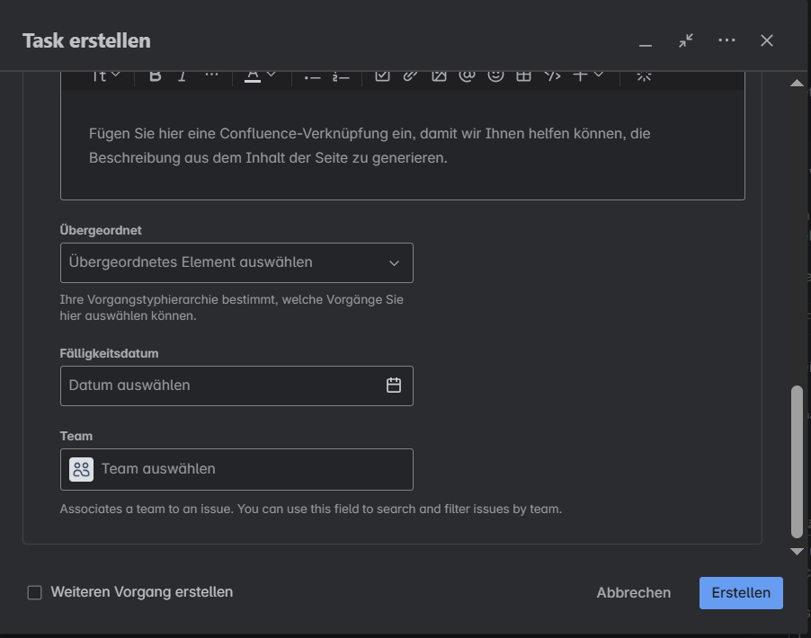
Task: Show more formatting options in the toolbar
Action: coord(211,75)
